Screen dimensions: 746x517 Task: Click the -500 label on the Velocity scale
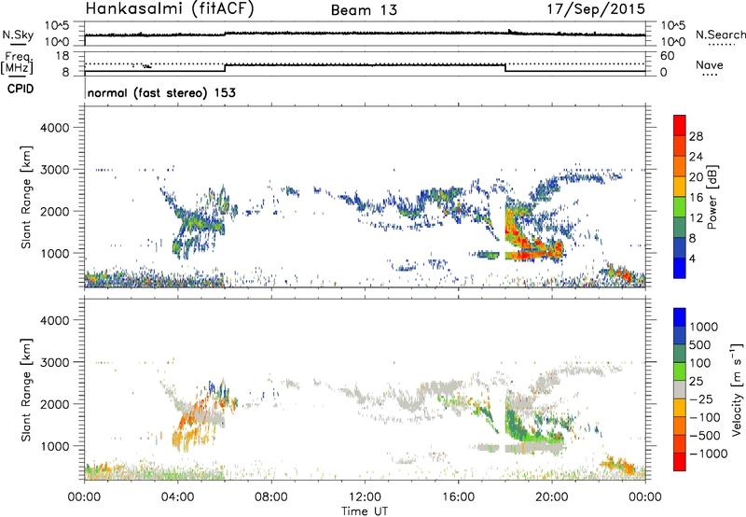click(705, 436)
